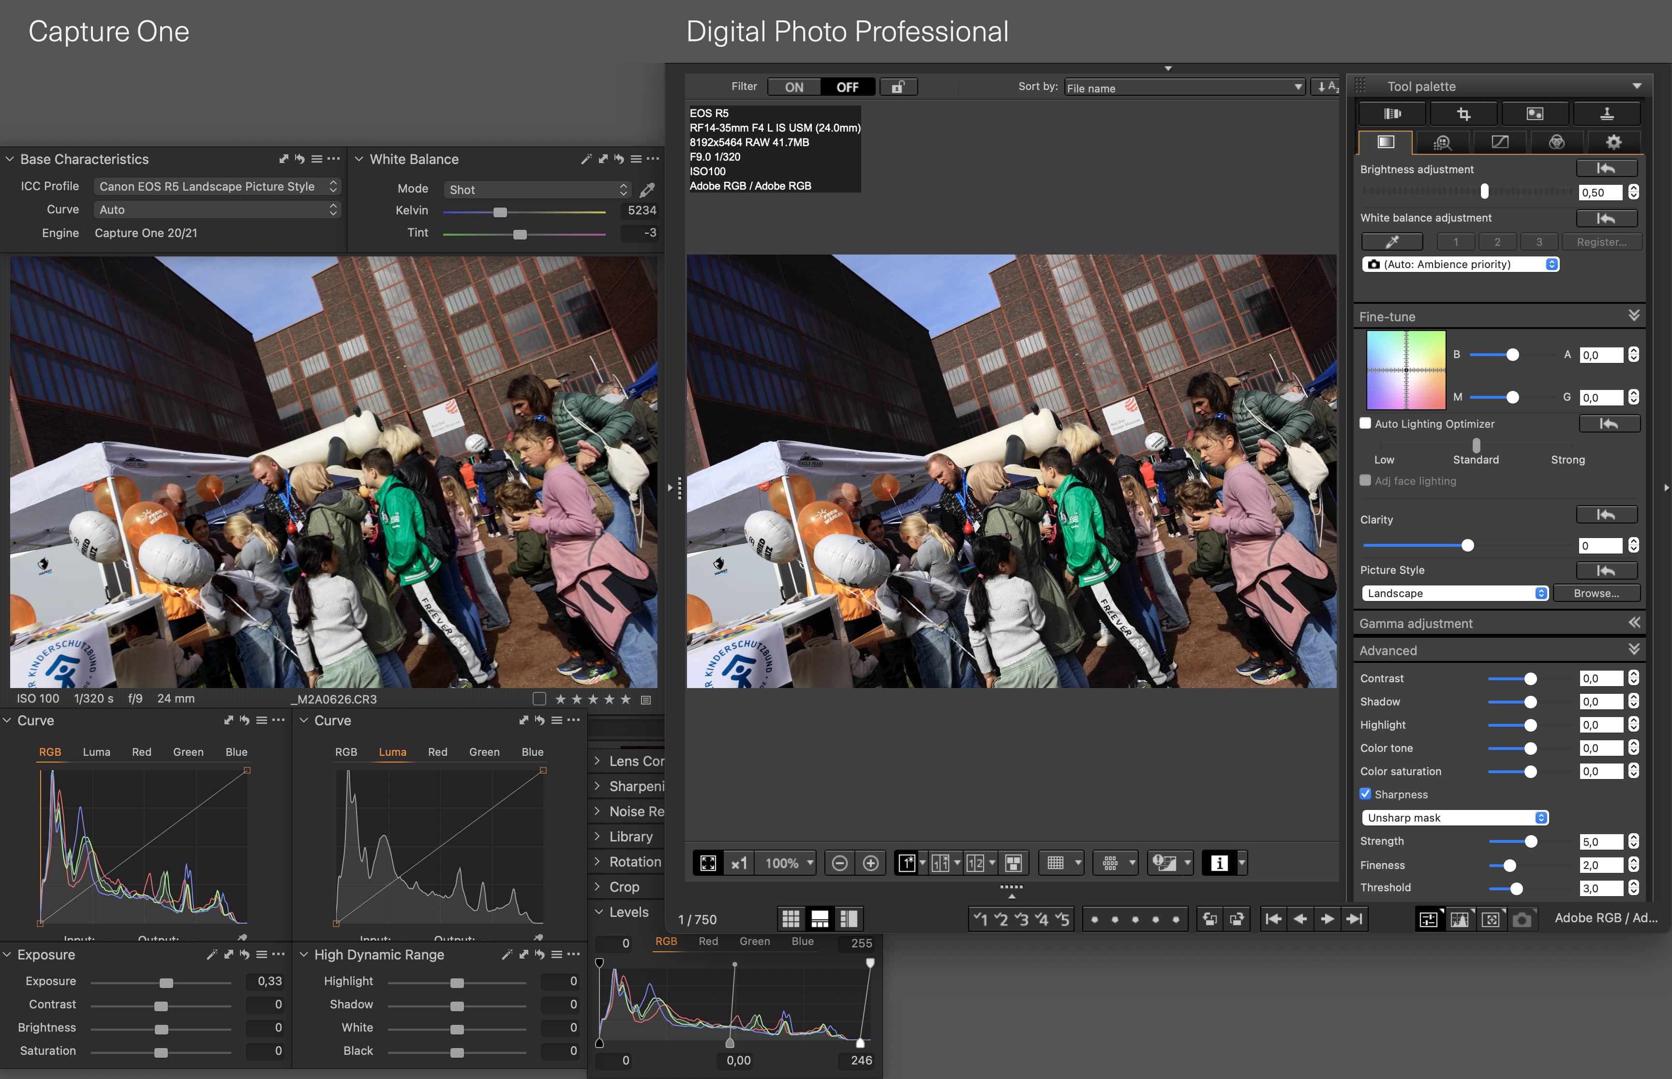Click the Register... white balance button

(x=1601, y=242)
